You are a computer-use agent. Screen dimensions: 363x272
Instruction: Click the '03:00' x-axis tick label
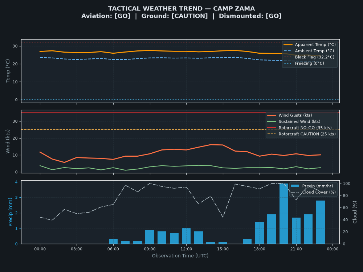76,249
